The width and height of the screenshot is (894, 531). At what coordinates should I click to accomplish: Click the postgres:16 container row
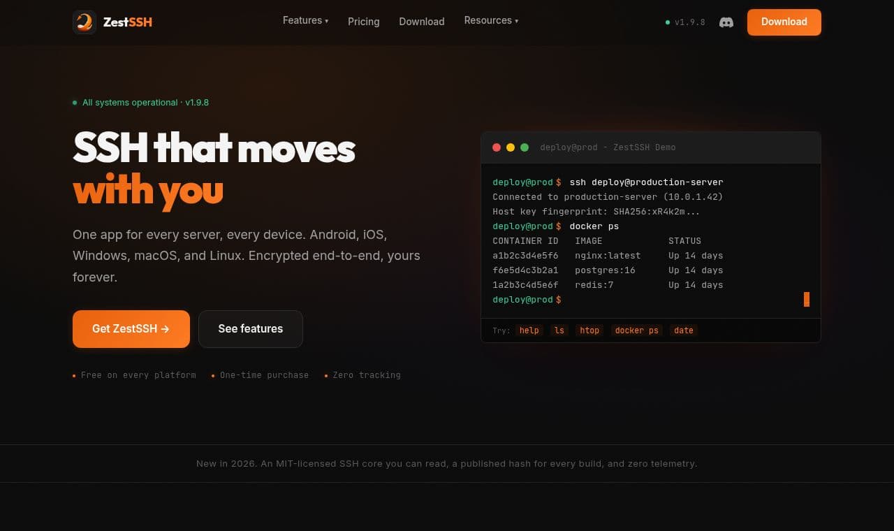tap(608, 270)
